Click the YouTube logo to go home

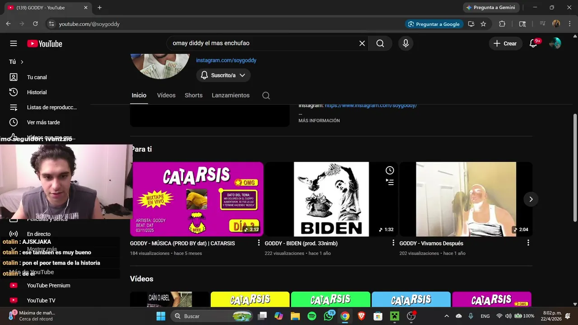(44, 43)
